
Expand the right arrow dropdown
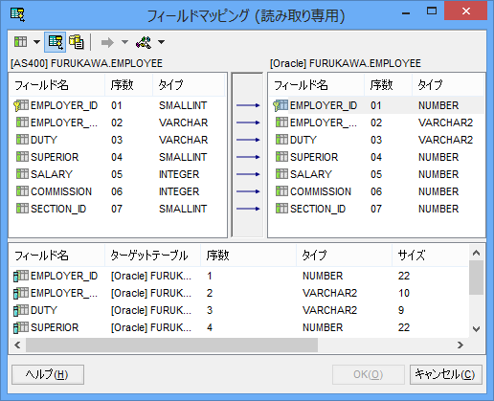click(x=124, y=42)
